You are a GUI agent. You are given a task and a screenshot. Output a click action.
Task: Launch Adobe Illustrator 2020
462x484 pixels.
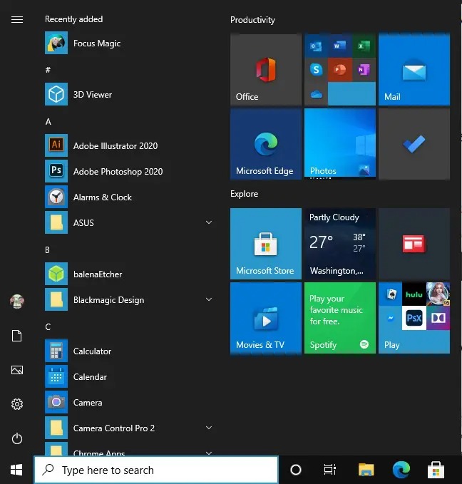(x=114, y=146)
